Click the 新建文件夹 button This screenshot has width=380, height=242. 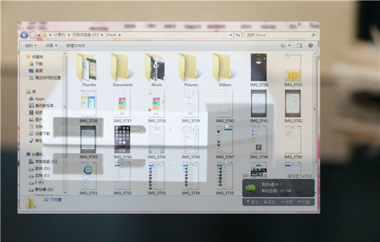75,45
